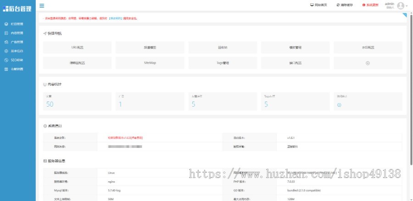
Task: Click the 文章 count 50
Action: coord(50,104)
